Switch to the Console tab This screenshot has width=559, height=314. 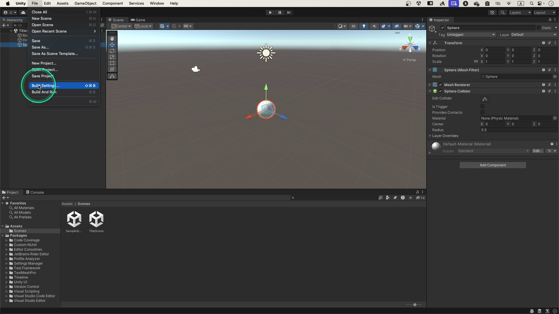[x=35, y=192]
